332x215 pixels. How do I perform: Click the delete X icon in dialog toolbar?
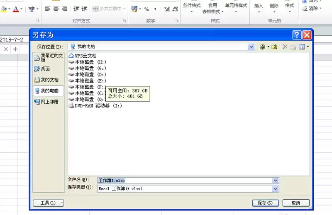(285, 47)
